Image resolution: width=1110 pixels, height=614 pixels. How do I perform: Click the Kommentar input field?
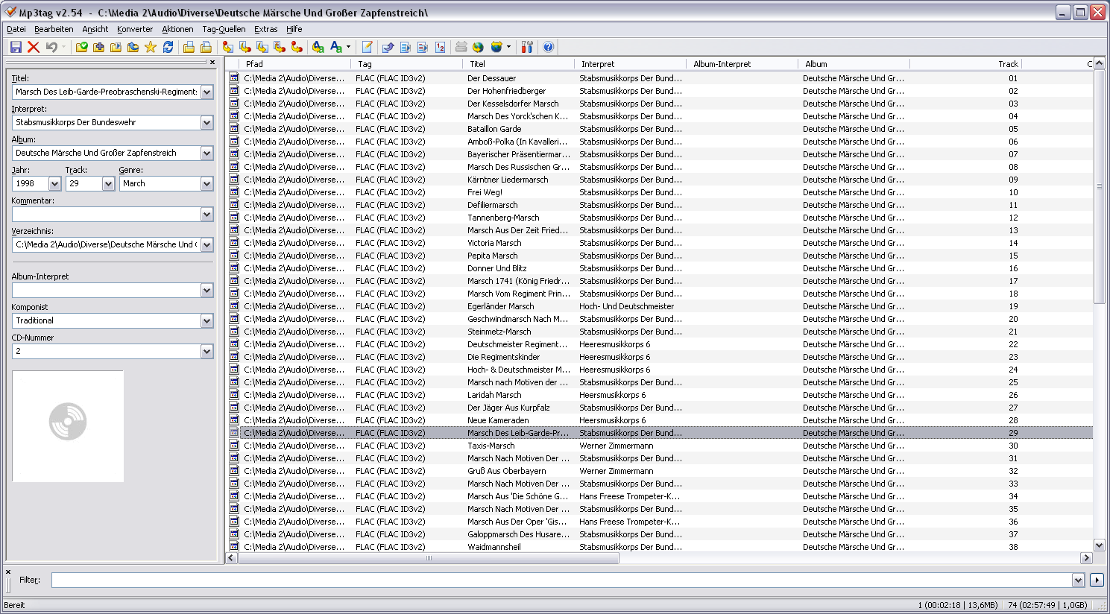click(x=107, y=214)
